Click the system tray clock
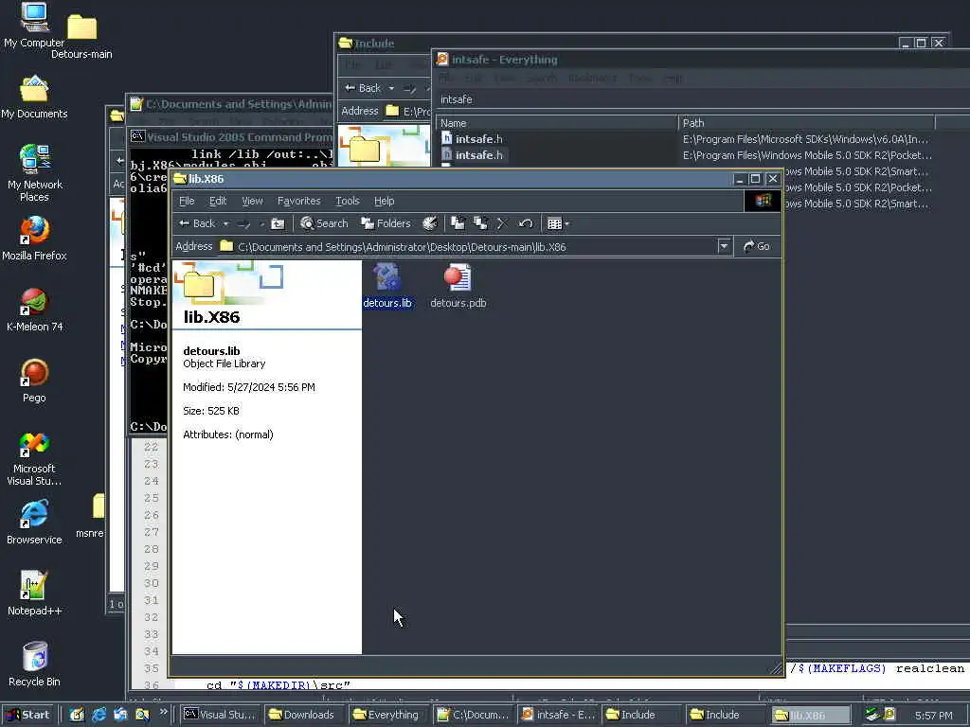The image size is (970, 727). click(934, 716)
